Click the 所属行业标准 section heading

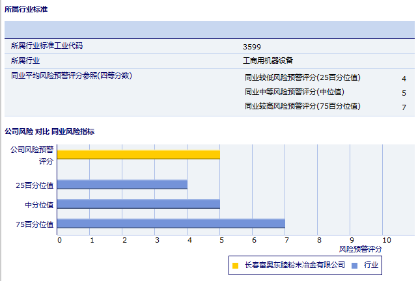(x=25, y=10)
